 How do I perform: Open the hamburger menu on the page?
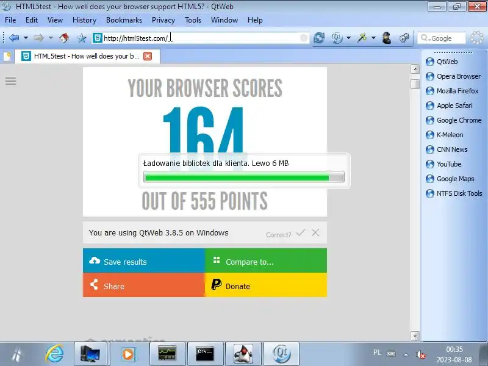[10, 81]
